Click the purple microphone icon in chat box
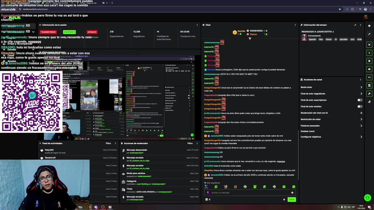 tap(208, 192)
